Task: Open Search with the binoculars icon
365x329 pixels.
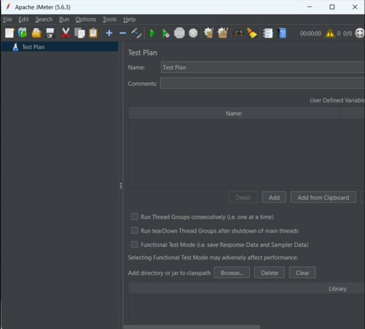Action: pos(238,33)
